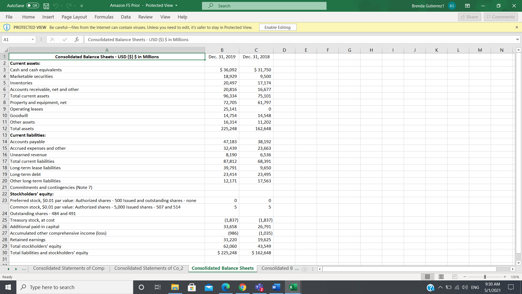Click the Redo icon
The width and height of the screenshot is (522, 294).
pos(69,6)
